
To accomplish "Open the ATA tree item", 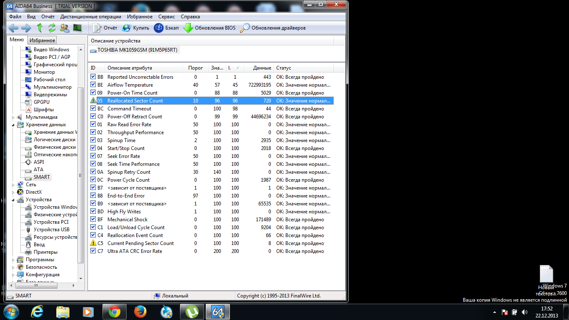I will 38,170.
